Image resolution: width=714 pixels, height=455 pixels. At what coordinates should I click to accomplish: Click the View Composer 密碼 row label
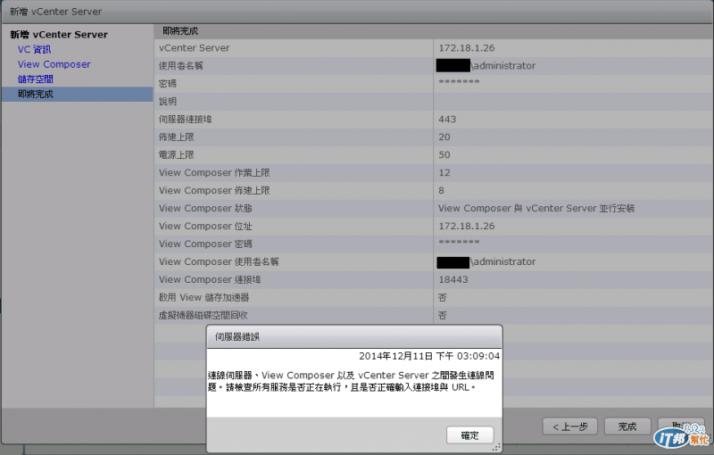(205, 244)
